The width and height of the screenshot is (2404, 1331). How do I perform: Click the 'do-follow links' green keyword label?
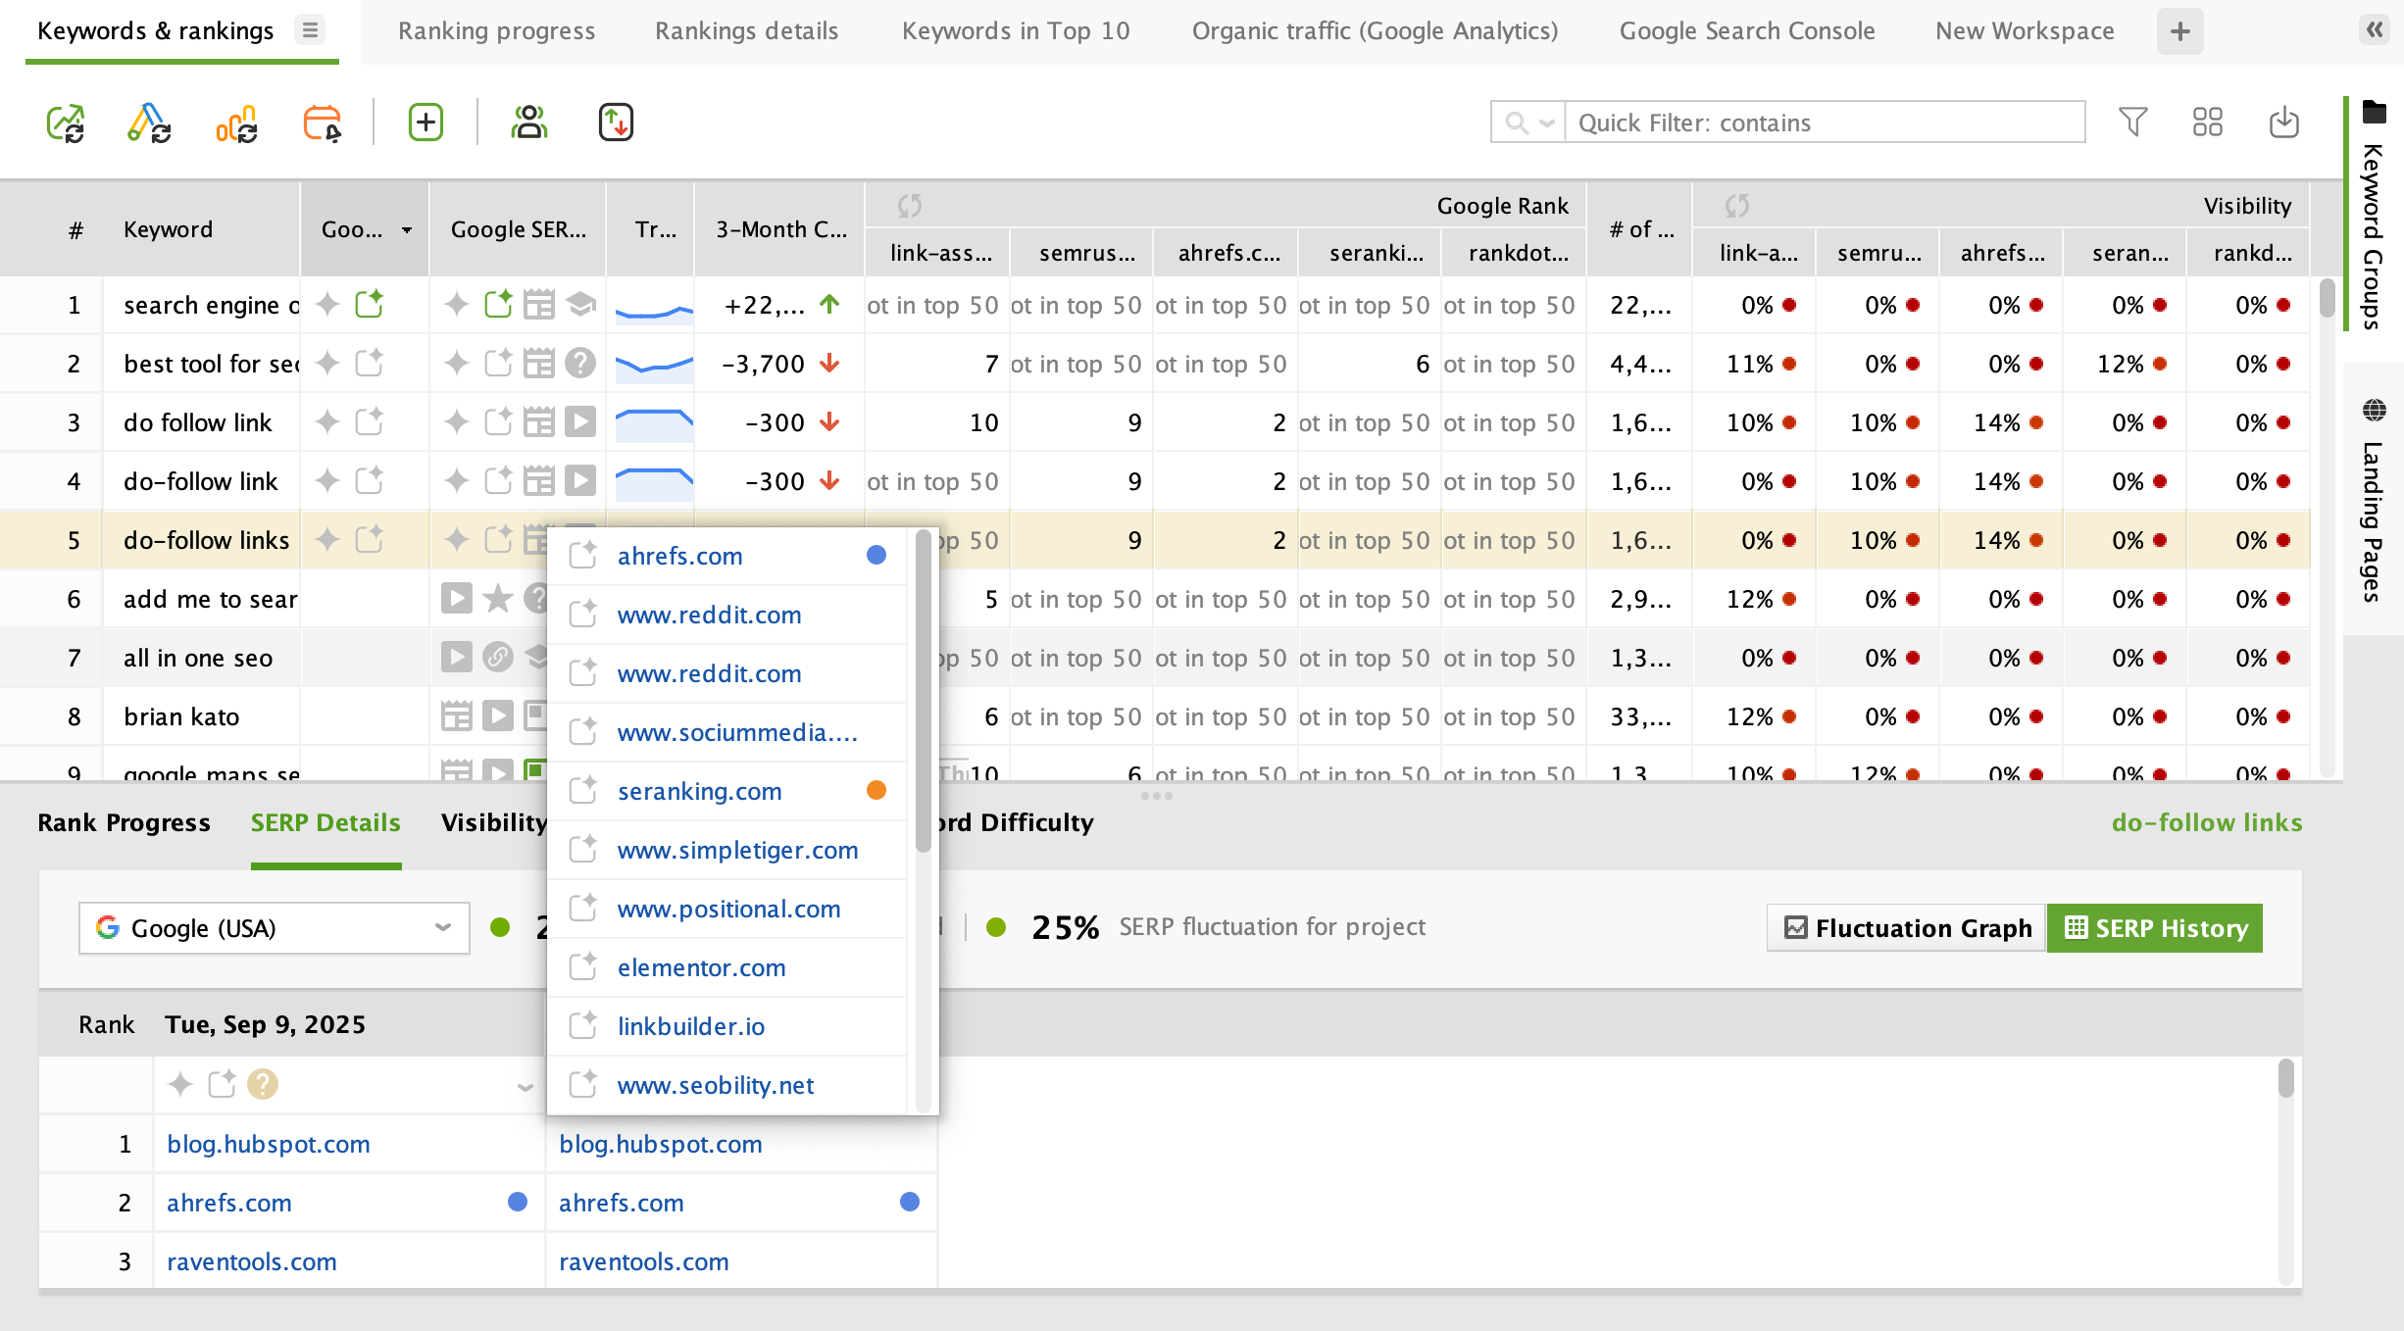click(2207, 822)
